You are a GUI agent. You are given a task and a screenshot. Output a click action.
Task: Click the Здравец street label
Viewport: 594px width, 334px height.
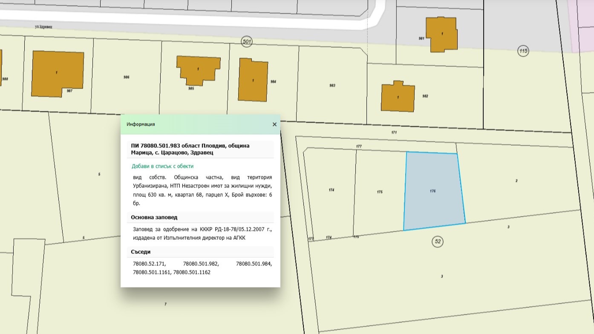pyautogui.click(x=43, y=26)
